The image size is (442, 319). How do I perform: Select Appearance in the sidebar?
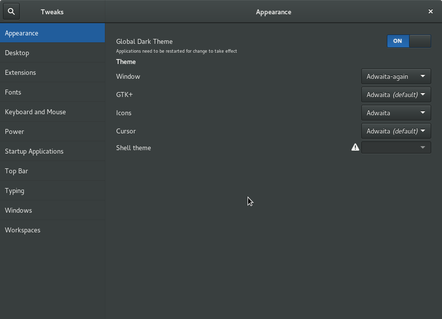(52, 33)
